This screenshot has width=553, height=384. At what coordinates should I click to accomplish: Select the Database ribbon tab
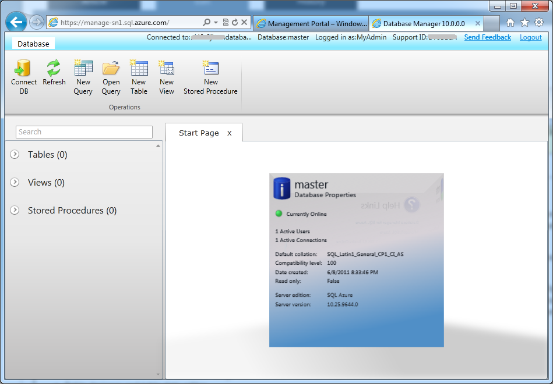coord(33,44)
